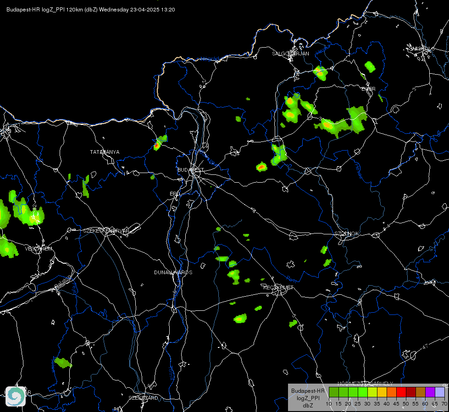Click the KECSKEMET city label
449x412 pixels.
(x=278, y=287)
